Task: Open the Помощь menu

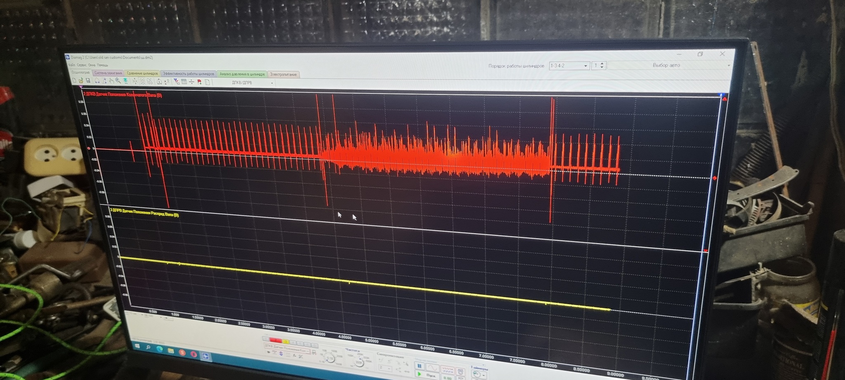Action: click(x=102, y=65)
